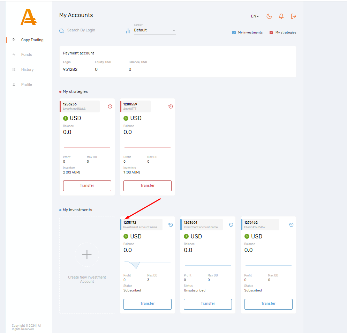Toggle dark mode moon icon
The width and height of the screenshot is (347, 333).
269,16
